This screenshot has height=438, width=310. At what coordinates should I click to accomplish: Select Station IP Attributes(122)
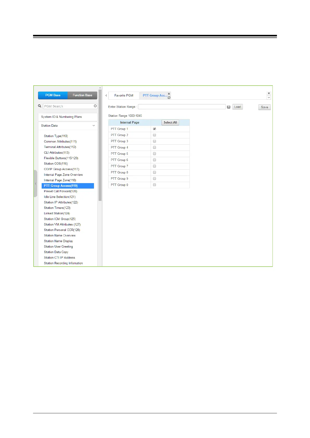pyautogui.click(x=61, y=202)
